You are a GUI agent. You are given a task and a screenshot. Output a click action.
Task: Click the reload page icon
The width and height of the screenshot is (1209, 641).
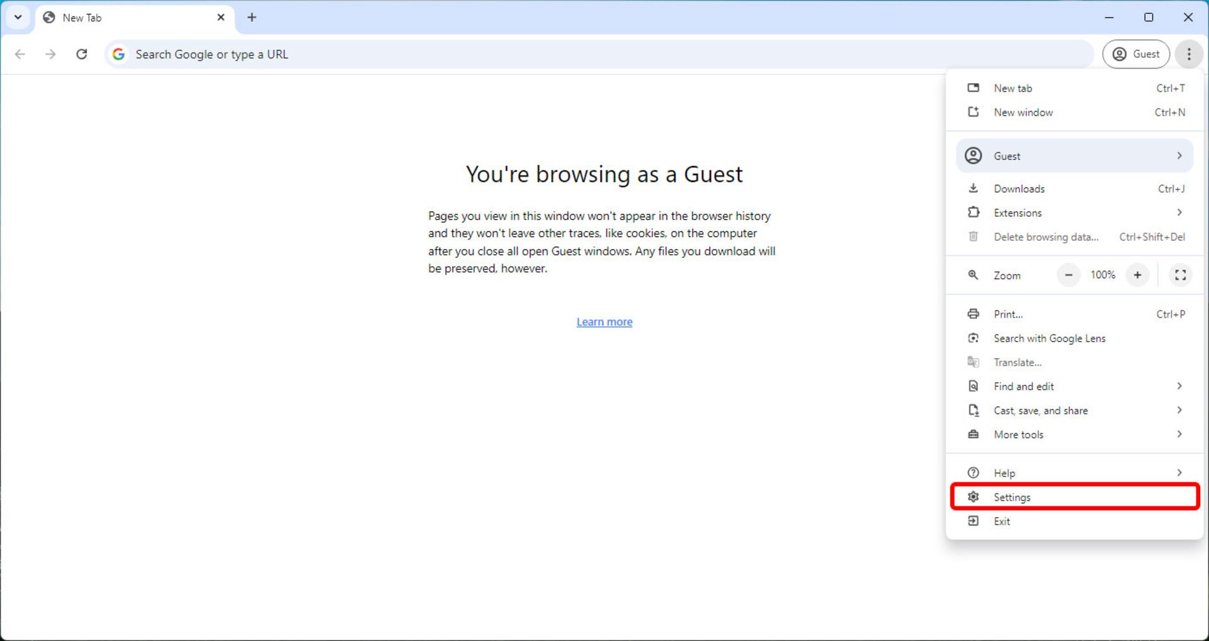(81, 54)
